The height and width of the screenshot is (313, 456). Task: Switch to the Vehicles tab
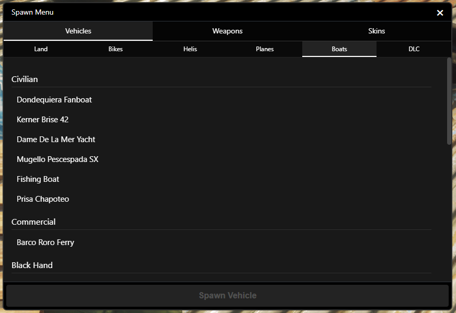point(78,31)
